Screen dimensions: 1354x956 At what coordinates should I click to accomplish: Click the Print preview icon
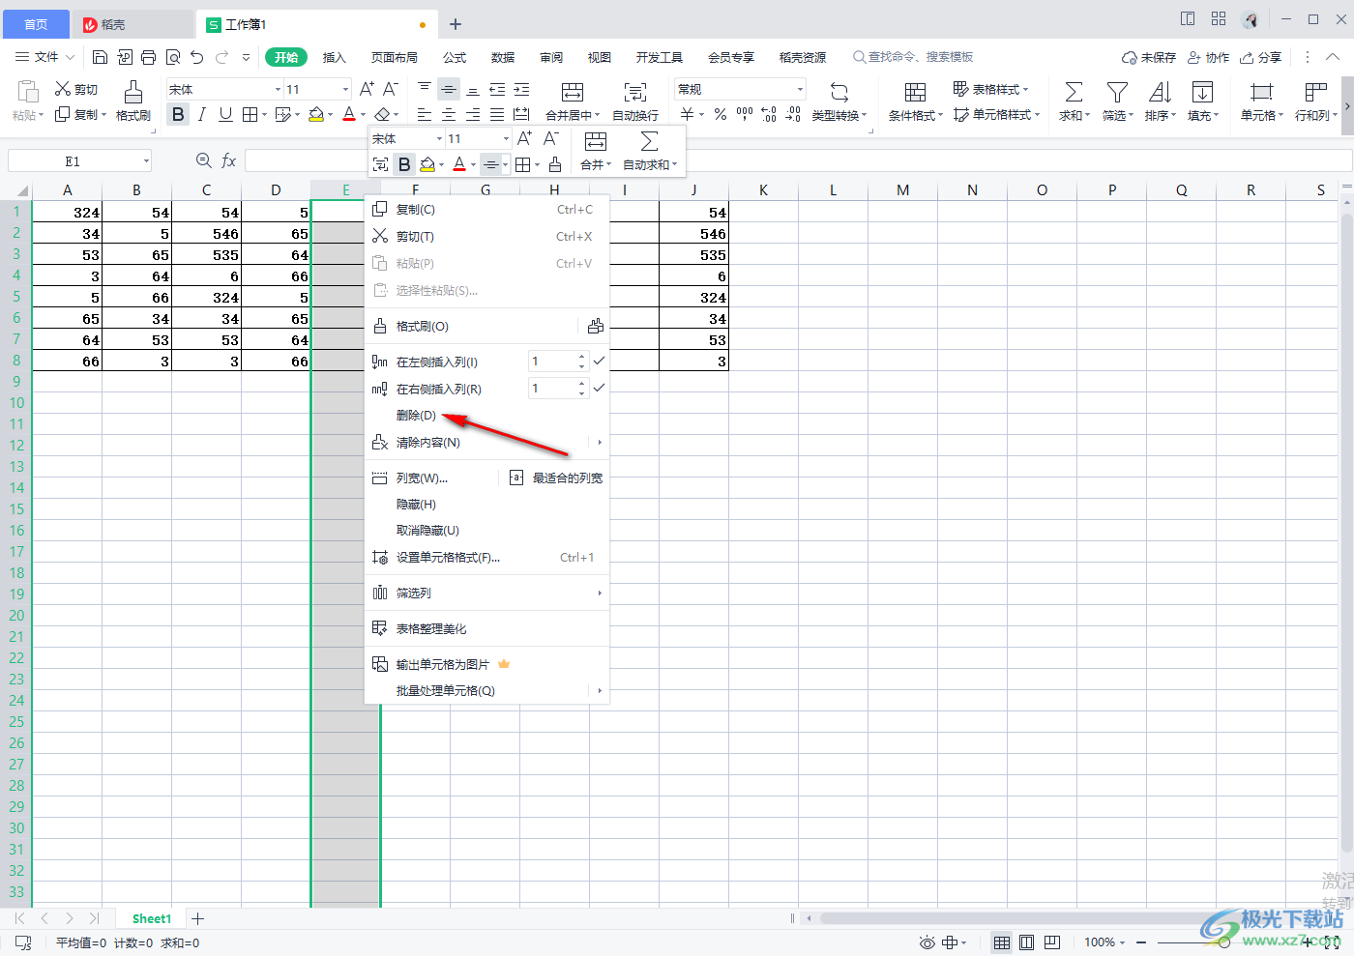[x=173, y=57]
